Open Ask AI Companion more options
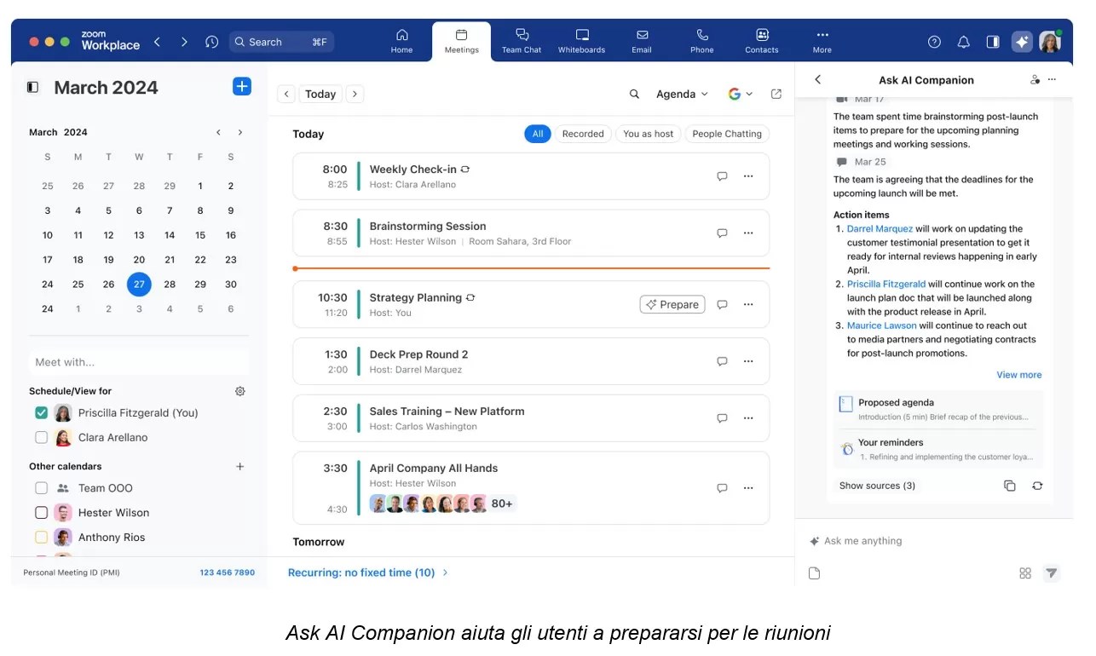Viewport: 1096px width, 656px height. (1052, 79)
